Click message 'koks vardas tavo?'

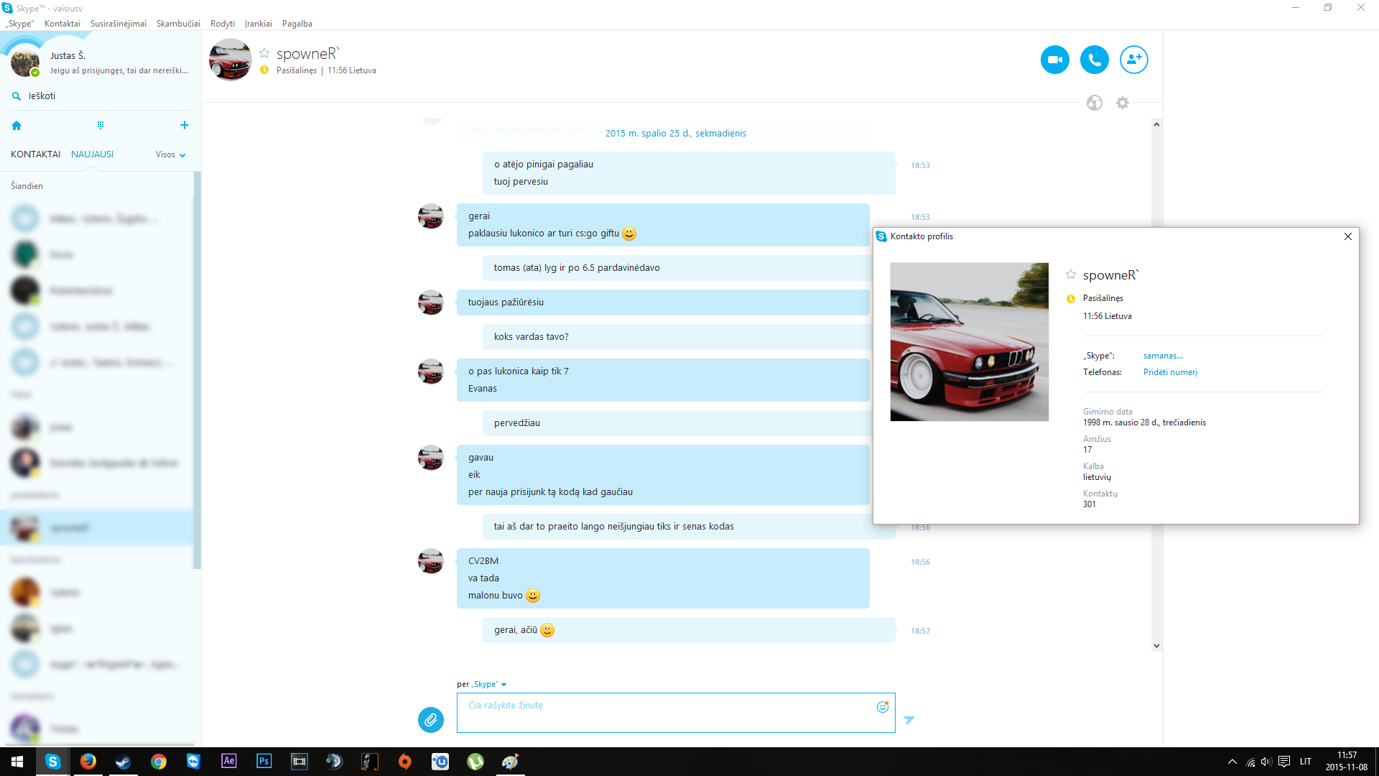(531, 337)
